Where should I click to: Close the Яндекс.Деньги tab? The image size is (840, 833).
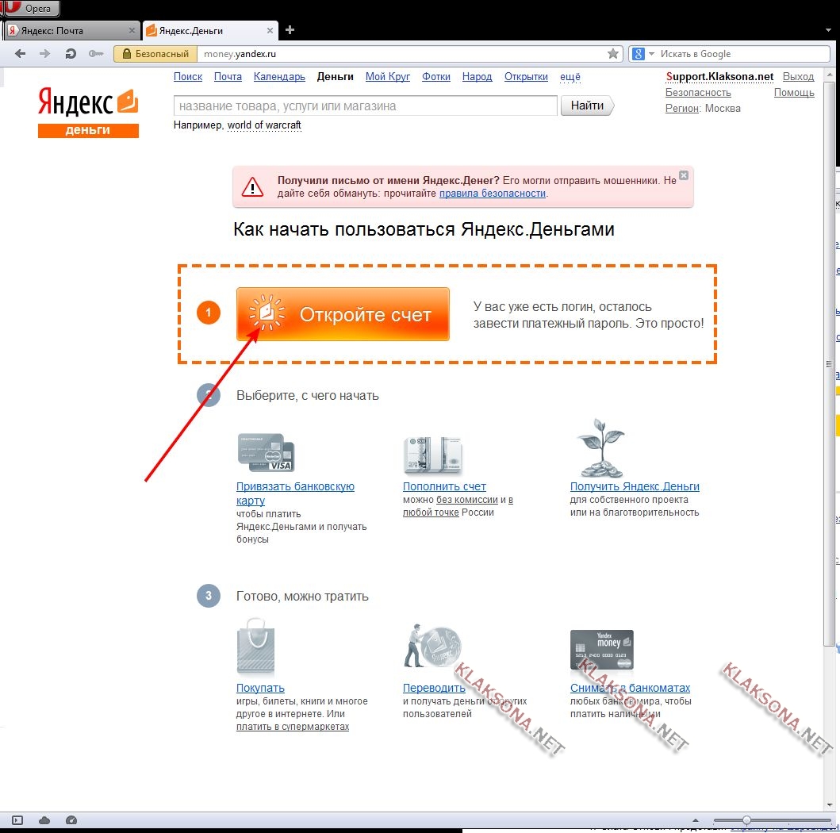tap(270, 30)
